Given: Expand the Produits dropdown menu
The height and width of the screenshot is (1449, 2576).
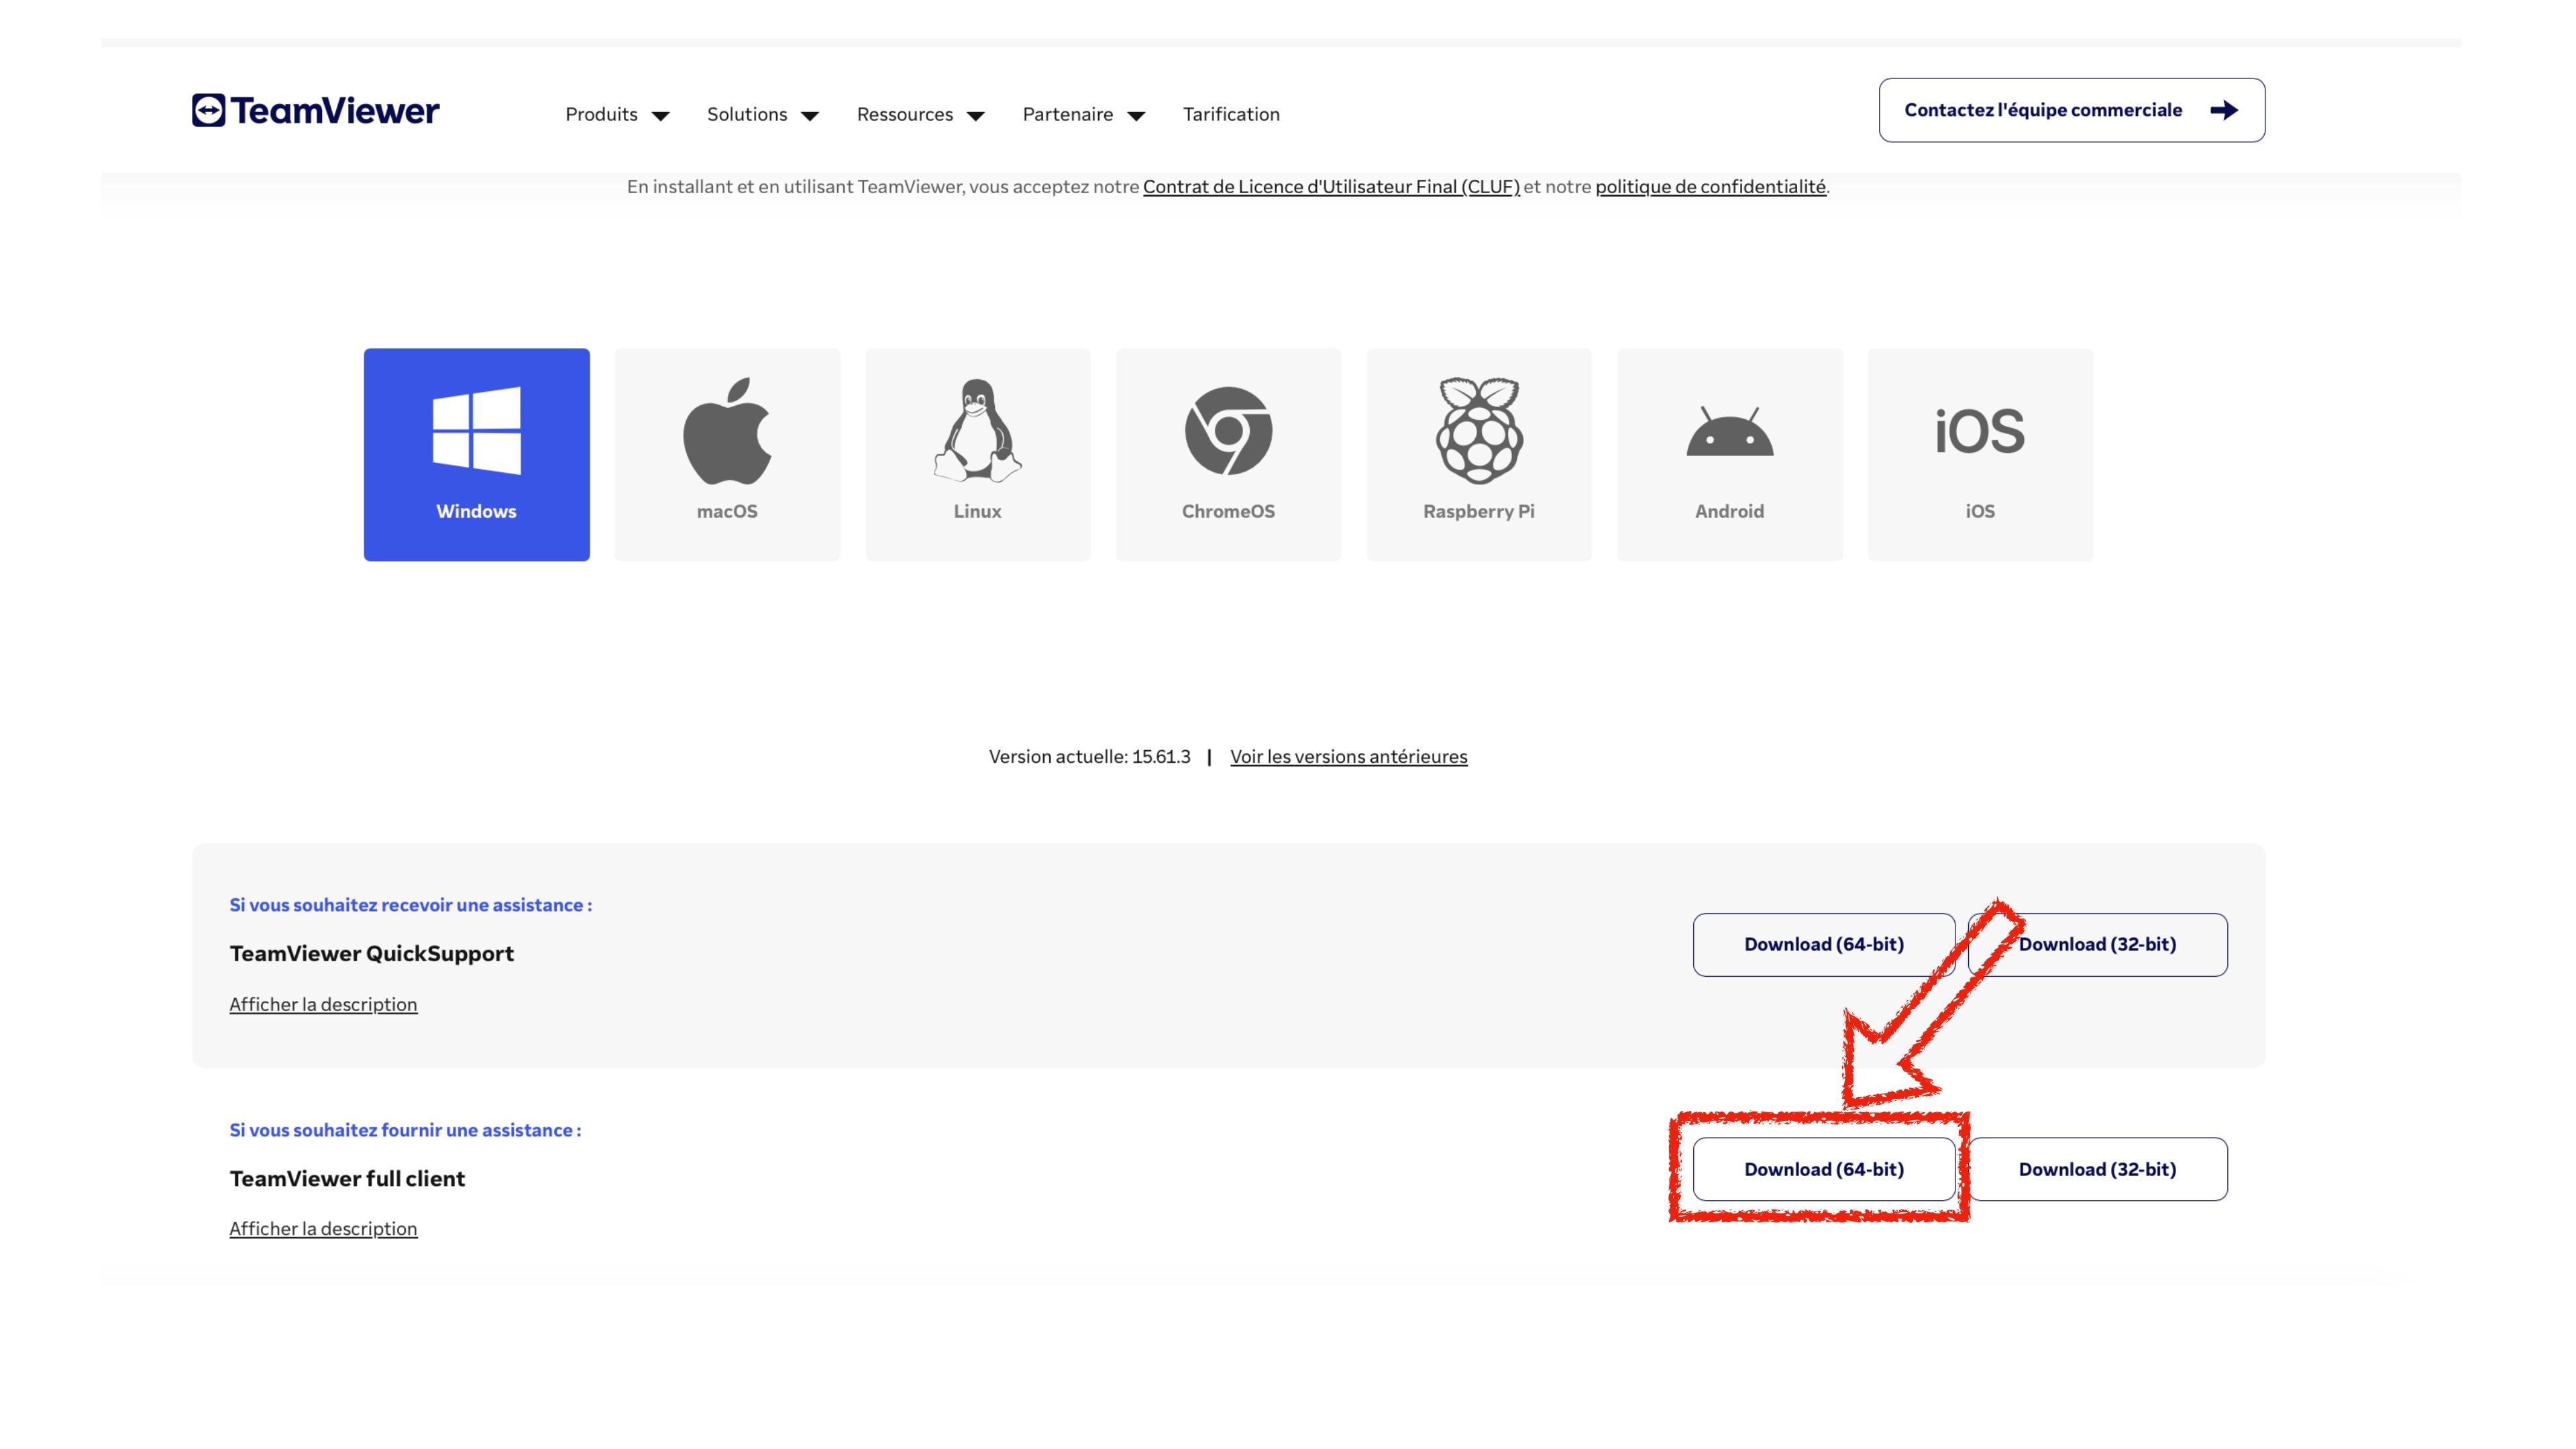Looking at the screenshot, I should pos(617,114).
